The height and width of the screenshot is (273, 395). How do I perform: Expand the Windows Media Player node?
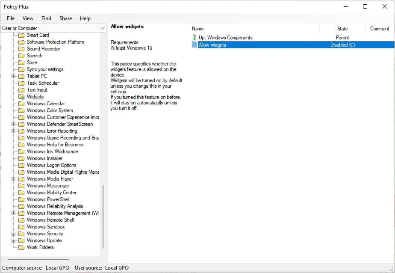coord(14,179)
